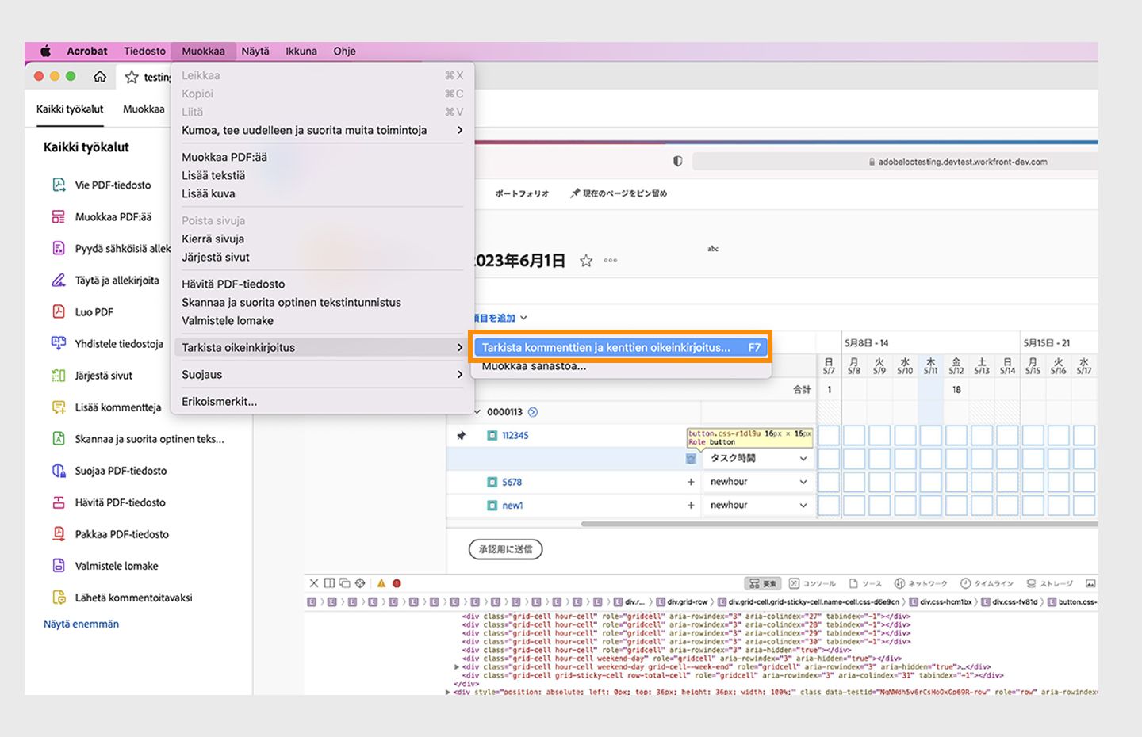
Task: Open the Ohje menu
Action: point(344,51)
